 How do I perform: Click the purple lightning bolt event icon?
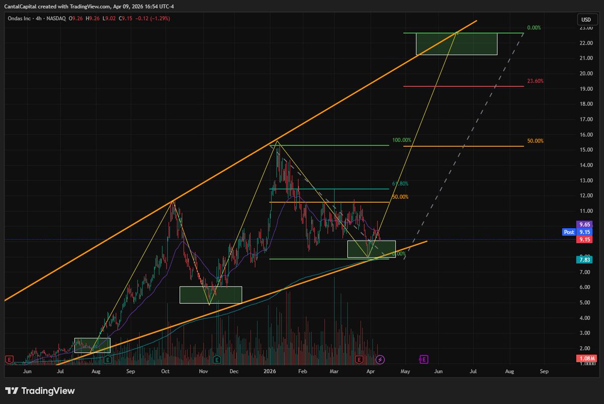(x=380, y=360)
